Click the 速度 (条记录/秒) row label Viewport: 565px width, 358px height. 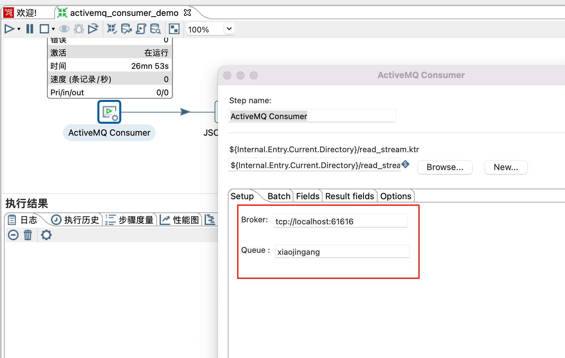click(x=81, y=79)
